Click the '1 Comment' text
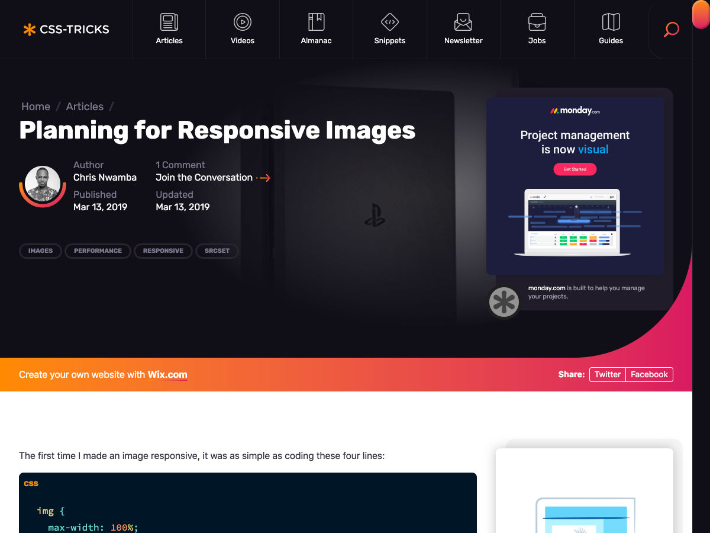Viewport: 710px width, 533px height. 180,165
